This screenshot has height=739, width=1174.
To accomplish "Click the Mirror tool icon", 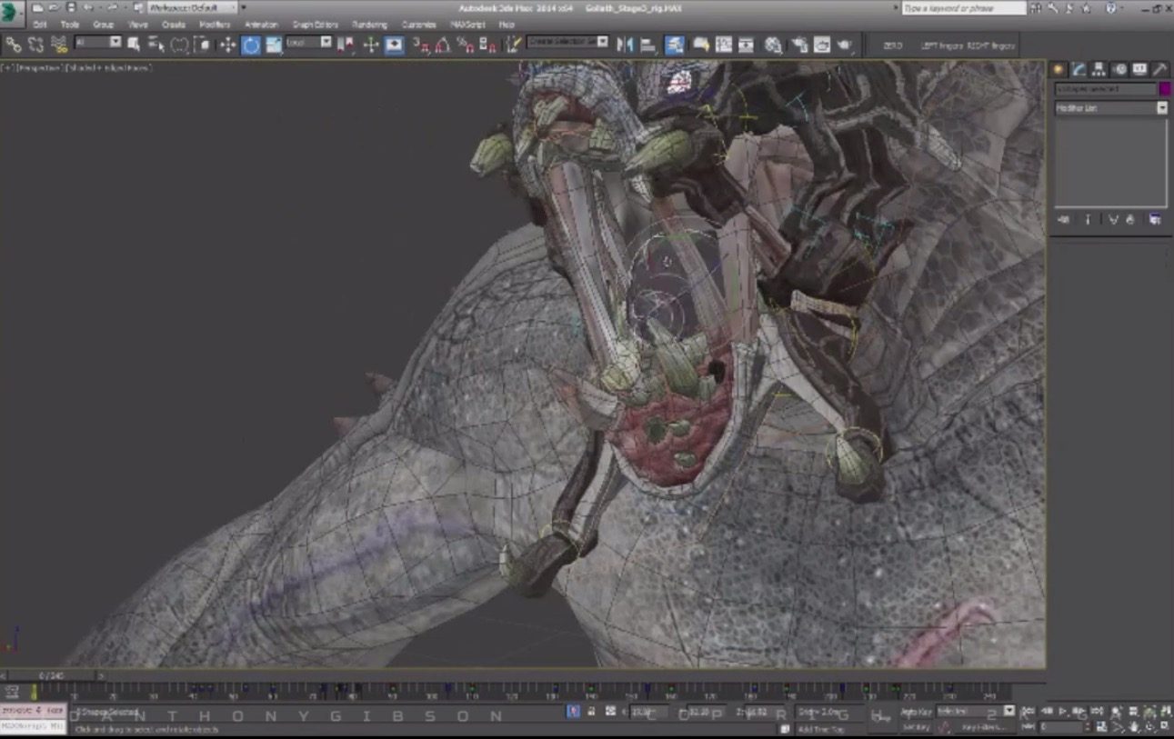I will tap(625, 44).
